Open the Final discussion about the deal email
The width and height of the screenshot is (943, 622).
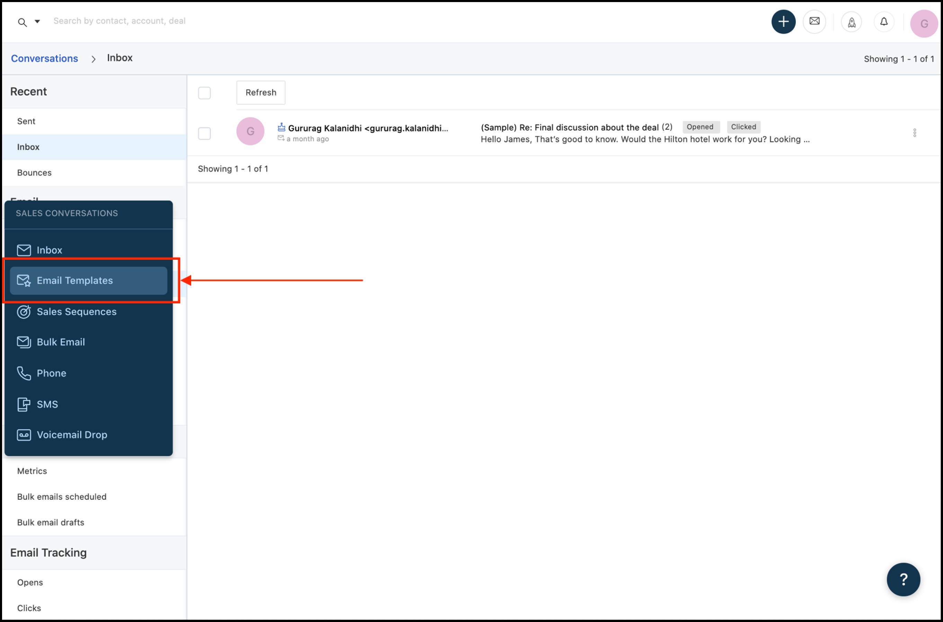tap(569, 127)
